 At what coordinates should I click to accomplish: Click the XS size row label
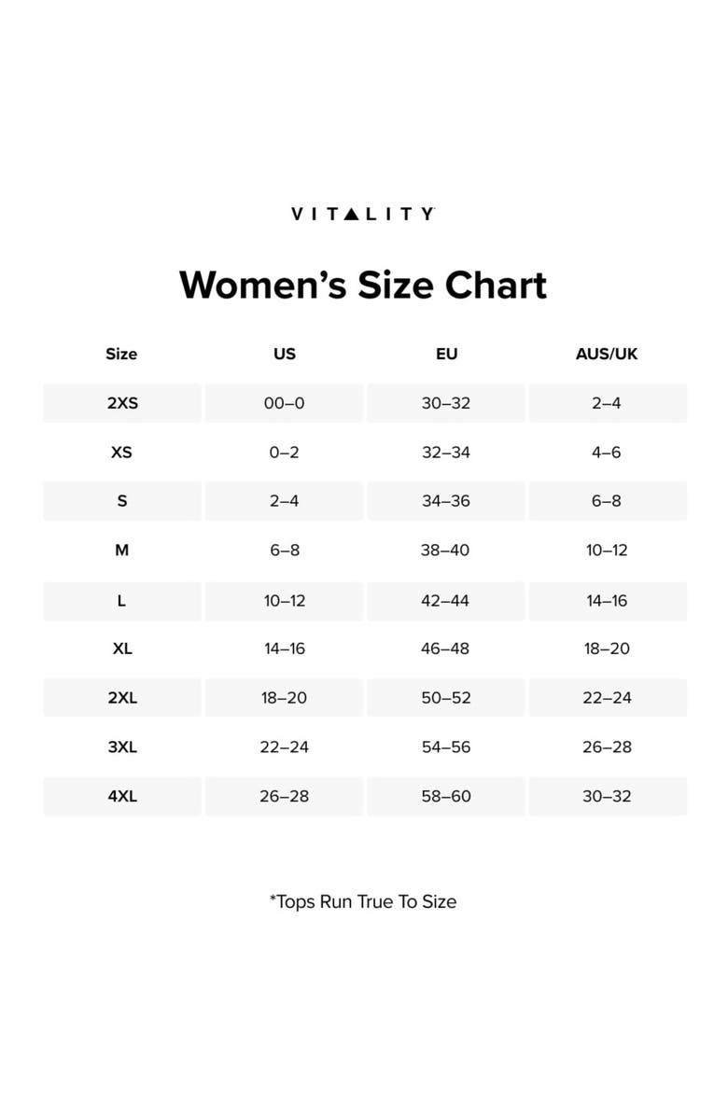(121, 453)
